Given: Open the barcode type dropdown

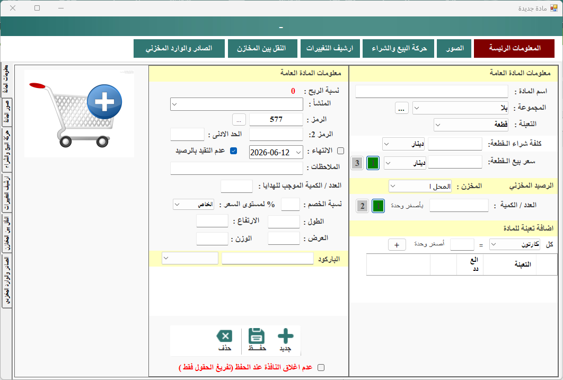Looking at the screenshot, I should click(190, 258).
